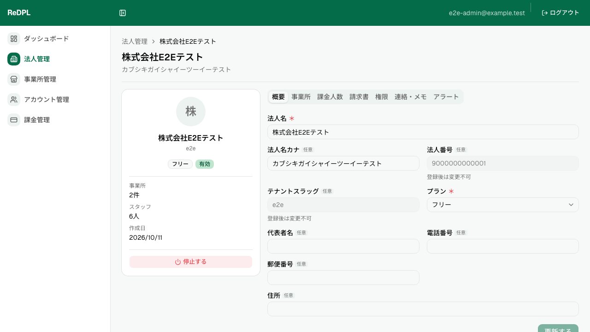Click the アカウント管理 users icon

14,100
